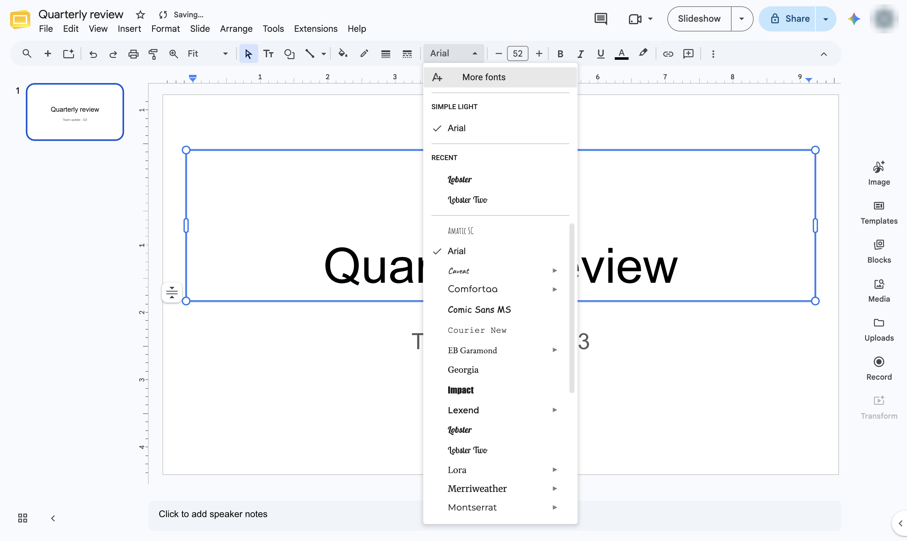Click the Share button
The height and width of the screenshot is (541, 907).
[787, 19]
